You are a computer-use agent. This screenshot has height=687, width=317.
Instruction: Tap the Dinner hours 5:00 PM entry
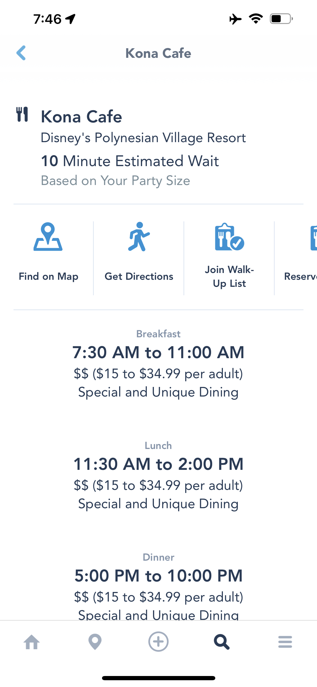coord(158,576)
